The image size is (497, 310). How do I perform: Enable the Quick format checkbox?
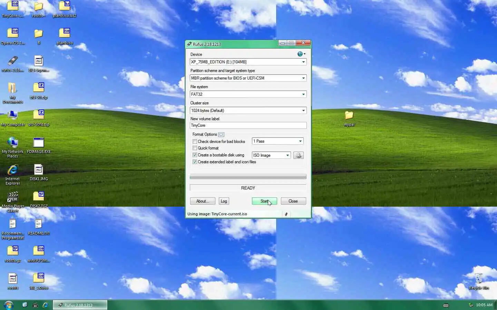click(195, 148)
